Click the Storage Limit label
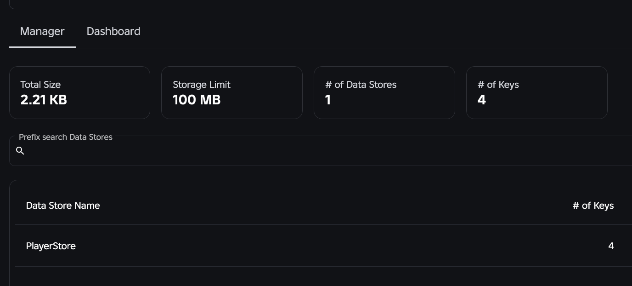This screenshot has height=286, width=632. [202, 85]
